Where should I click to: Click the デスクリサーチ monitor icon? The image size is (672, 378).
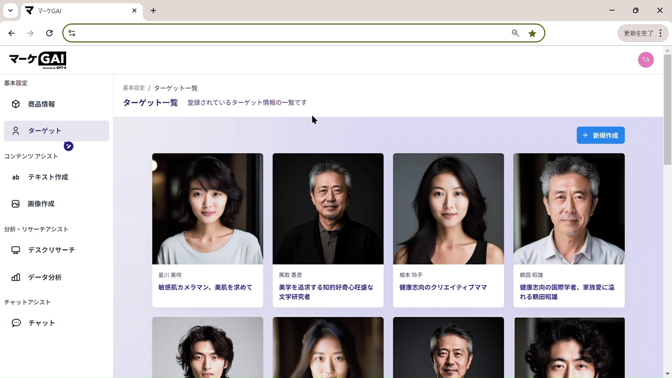pos(16,250)
